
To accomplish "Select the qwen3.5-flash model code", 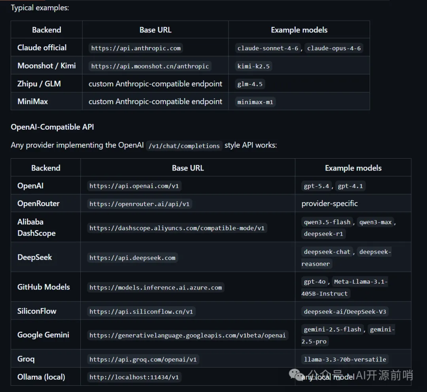I will (x=327, y=222).
